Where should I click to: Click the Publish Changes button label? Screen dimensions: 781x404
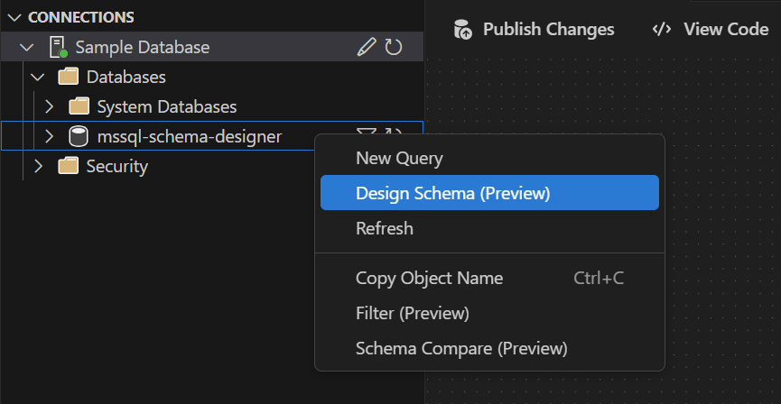coord(548,30)
